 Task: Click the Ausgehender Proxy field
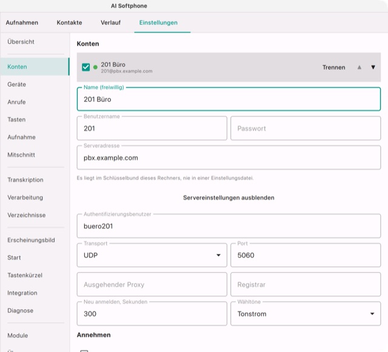pyautogui.click(x=152, y=284)
